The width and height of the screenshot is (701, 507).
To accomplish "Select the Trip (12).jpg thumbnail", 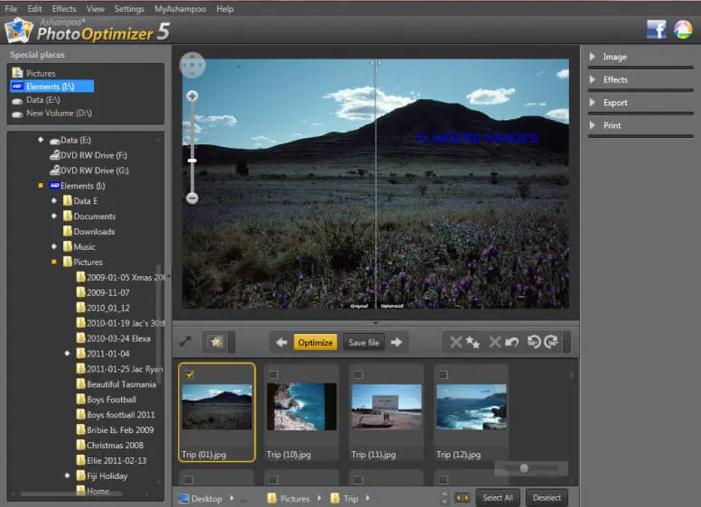I will (472, 407).
